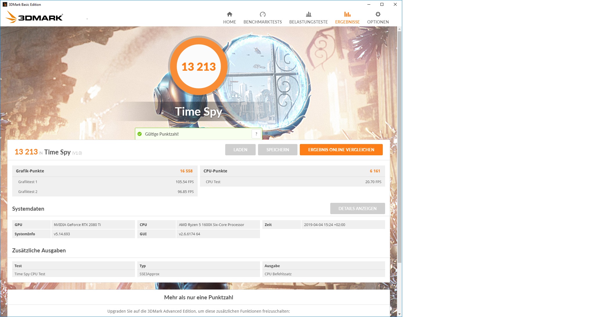Click scrollbar up arrow

click(x=399, y=29)
